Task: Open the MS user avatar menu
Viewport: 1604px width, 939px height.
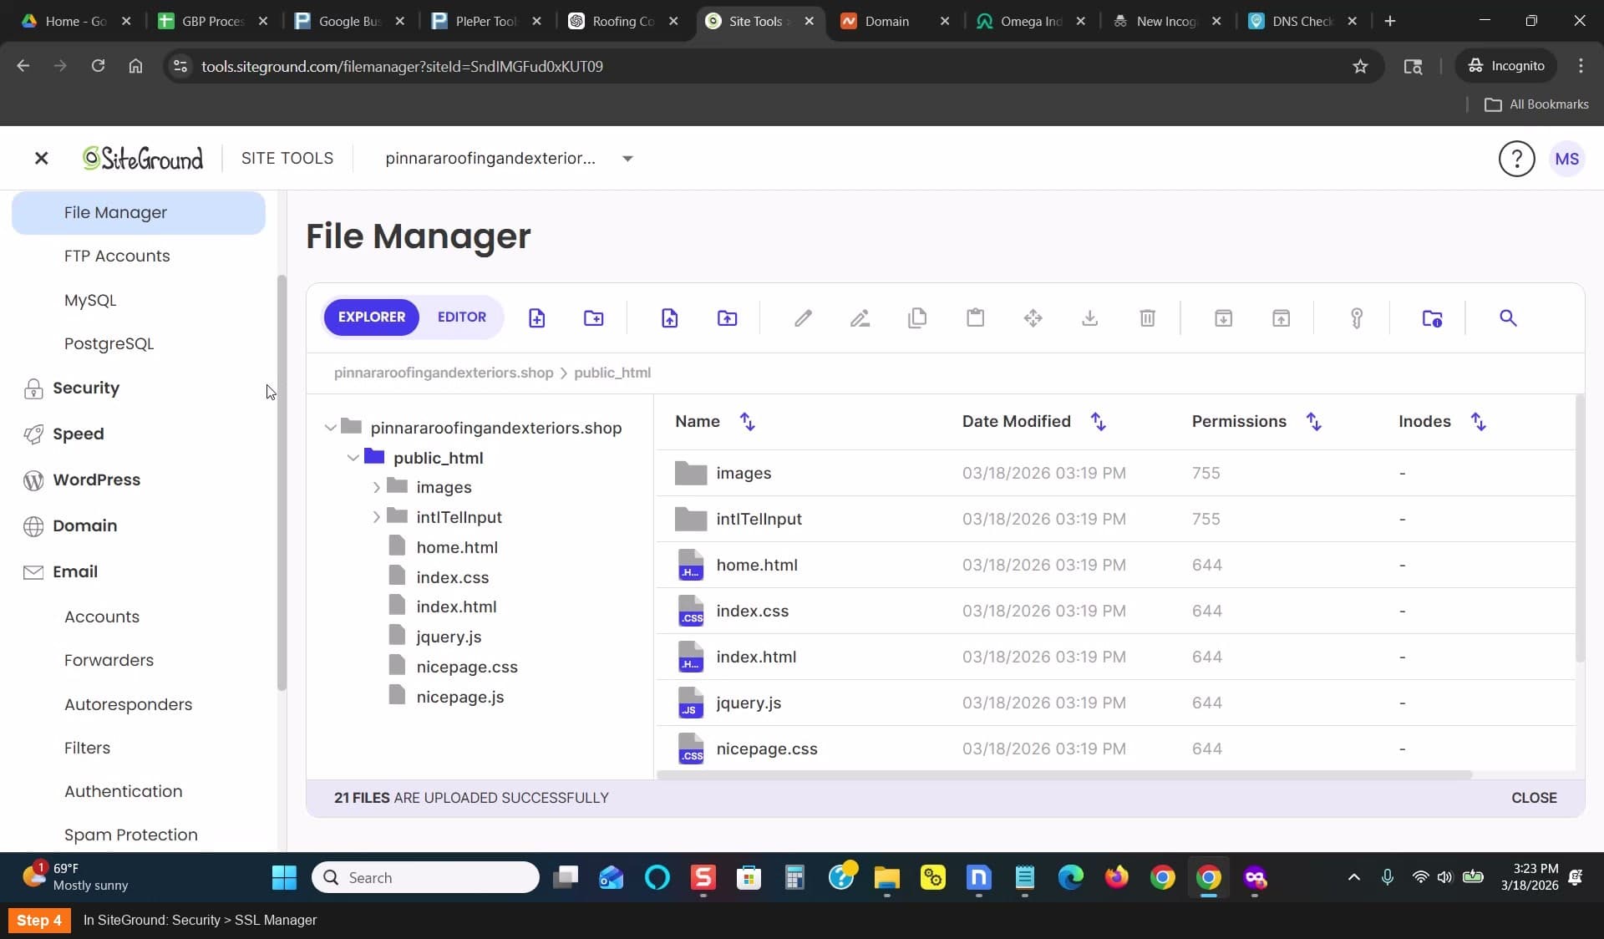Action: click(x=1567, y=159)
